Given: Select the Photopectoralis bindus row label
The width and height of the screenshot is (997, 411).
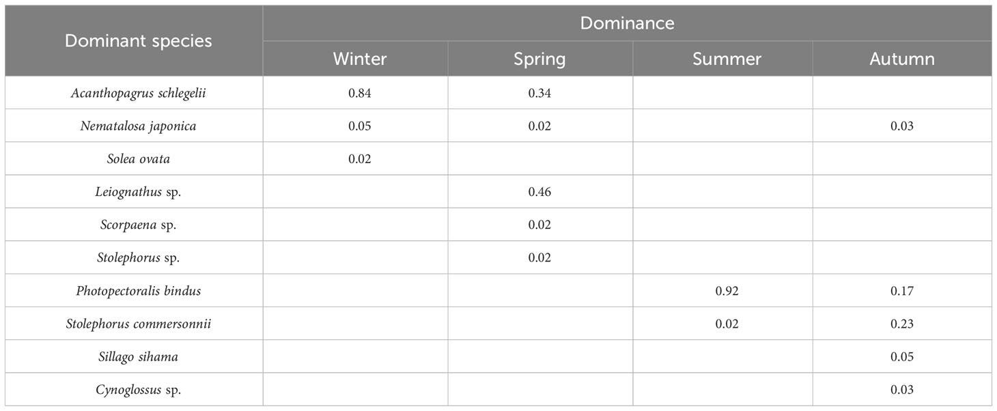Looking at the screenshot, I should pos(139,291).
